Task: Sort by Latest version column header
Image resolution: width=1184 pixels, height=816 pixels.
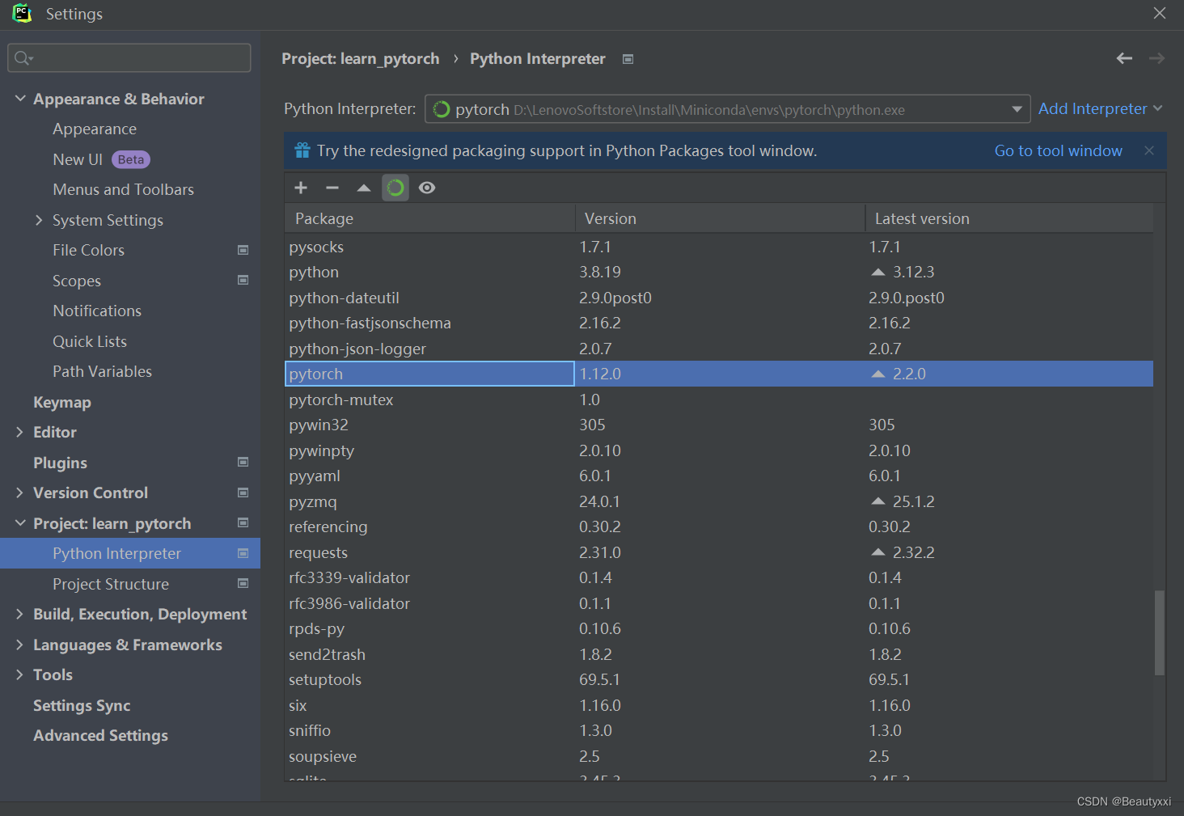Action: [1009, 218]
